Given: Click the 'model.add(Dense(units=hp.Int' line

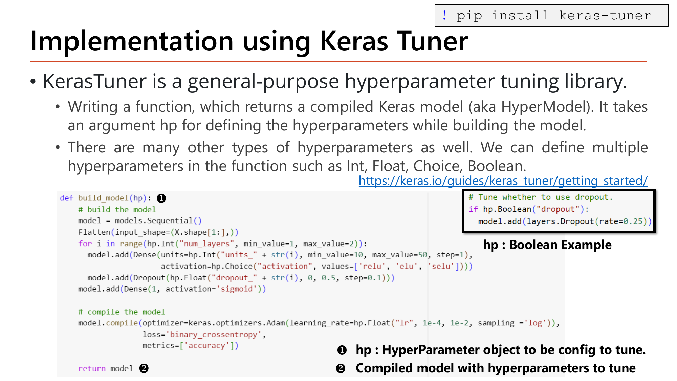Looking at the screenshot, I should point(280,255).
